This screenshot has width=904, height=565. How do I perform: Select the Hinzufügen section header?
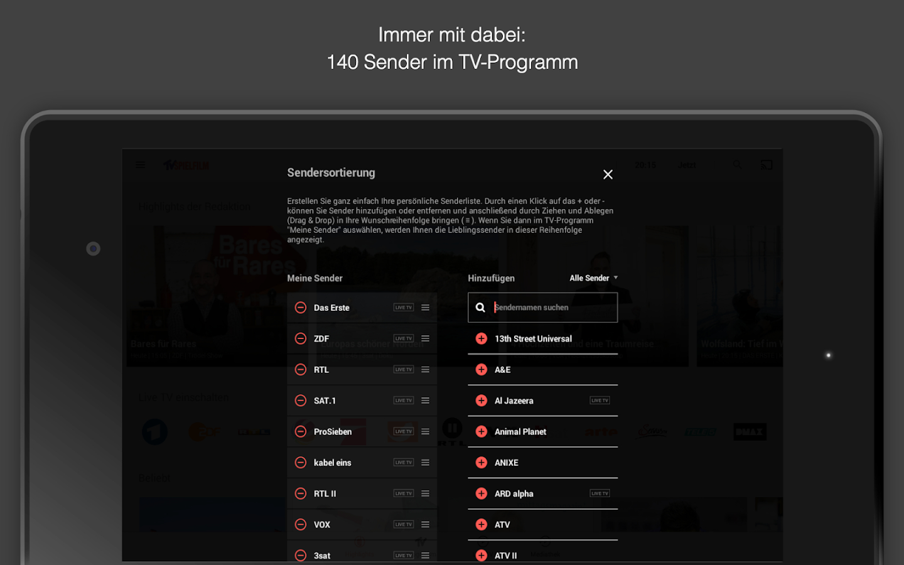[492, 277]
